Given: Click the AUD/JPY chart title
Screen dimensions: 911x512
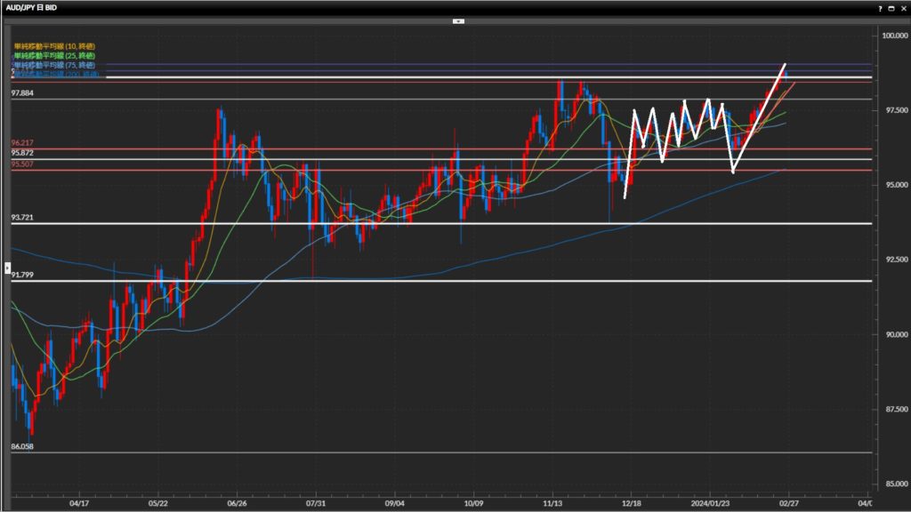Looking at the screenshot, I should coord(31,7).
